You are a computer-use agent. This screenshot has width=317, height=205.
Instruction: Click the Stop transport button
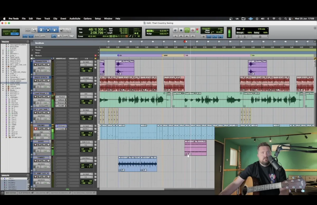[181, 30]
